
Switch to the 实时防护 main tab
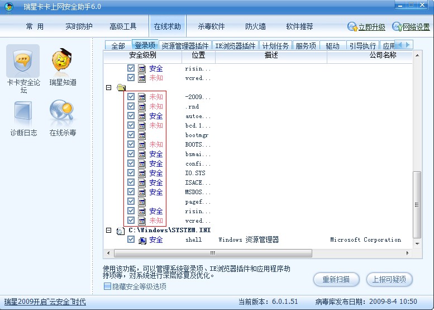[79, 27]
